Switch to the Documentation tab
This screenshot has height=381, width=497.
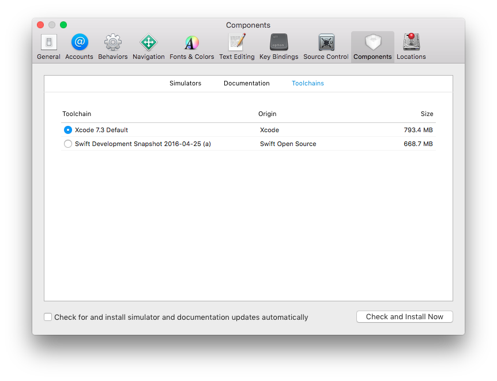246,83
